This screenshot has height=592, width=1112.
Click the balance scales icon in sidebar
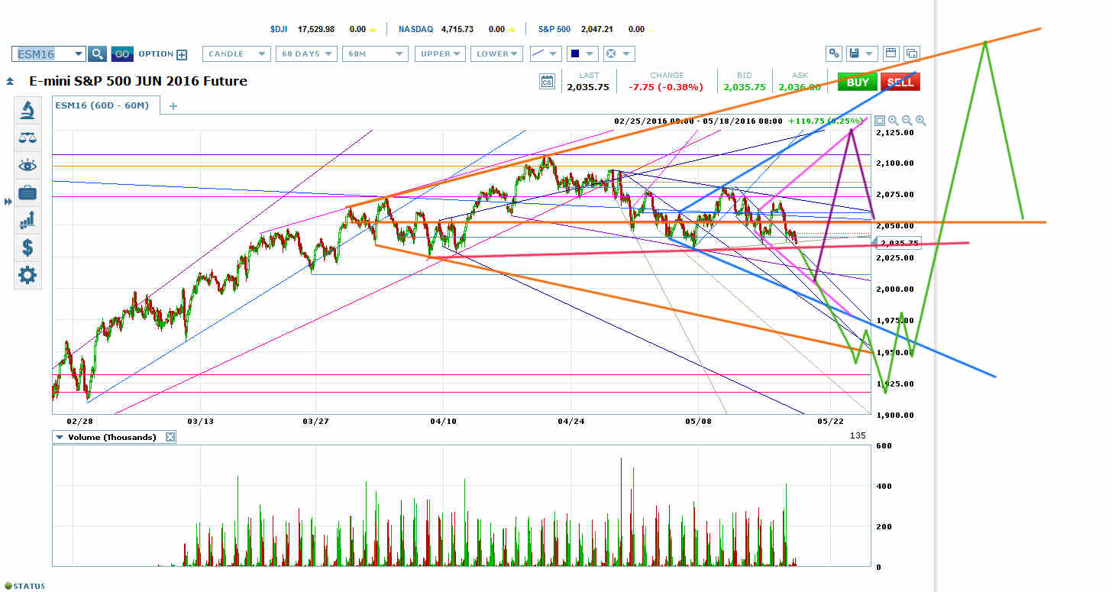27,137
